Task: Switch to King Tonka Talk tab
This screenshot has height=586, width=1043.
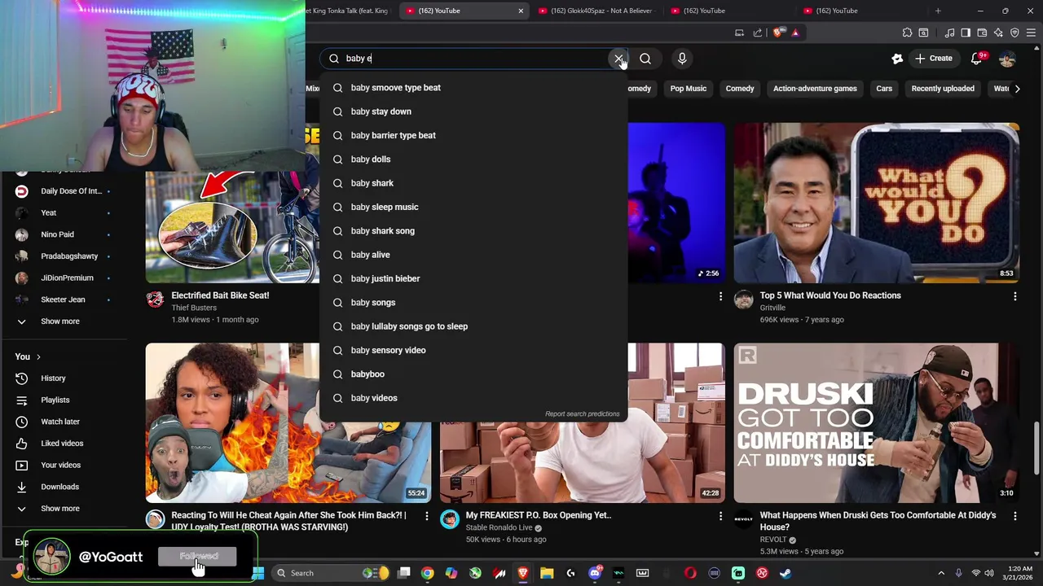Action: tap(349, 11)
